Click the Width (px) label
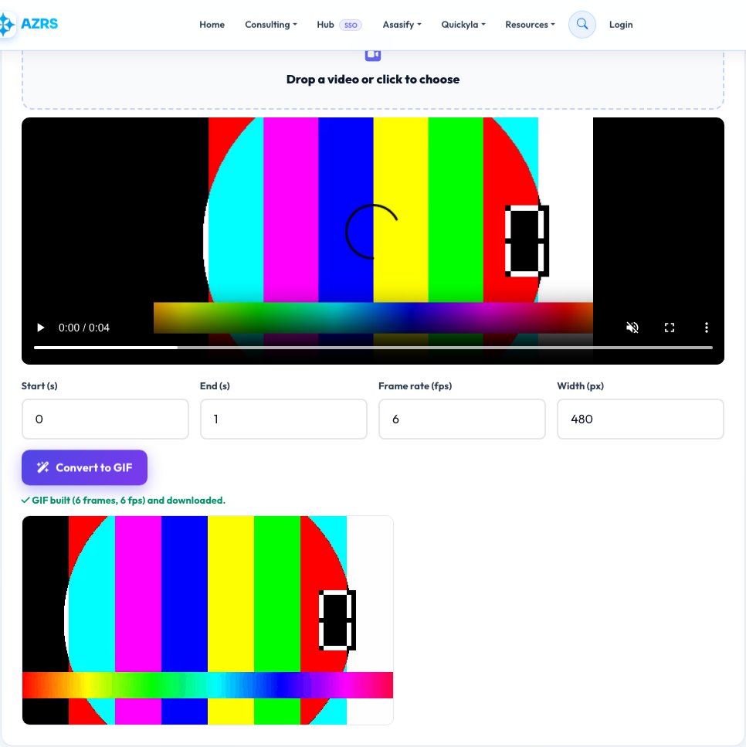 click(580, 386)
